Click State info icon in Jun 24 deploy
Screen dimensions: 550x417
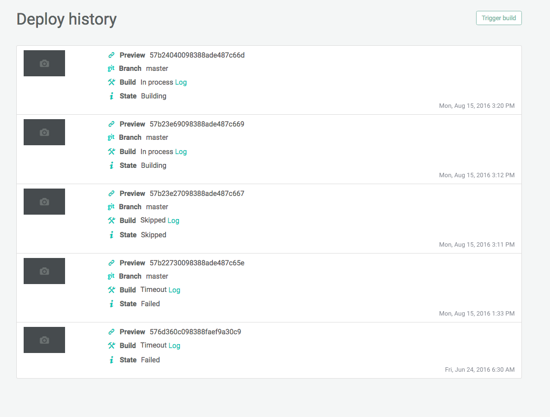click(x=111, y=360)
